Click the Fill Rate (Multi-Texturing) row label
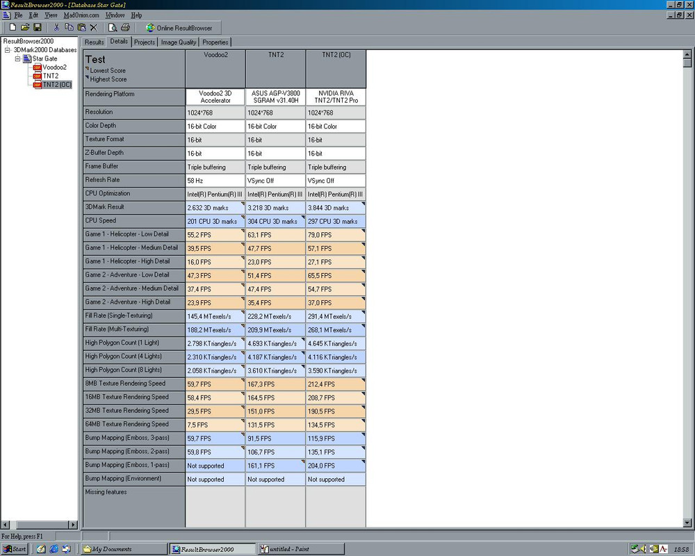Screen dimensions: 695x556 [134, 329]
